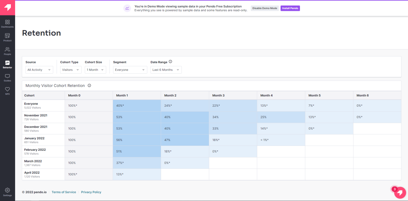408x201 pixels.
Task: Click the Everyone Month 1 cell 40%*
Action: pyautogui.click(x=137, y=106)
